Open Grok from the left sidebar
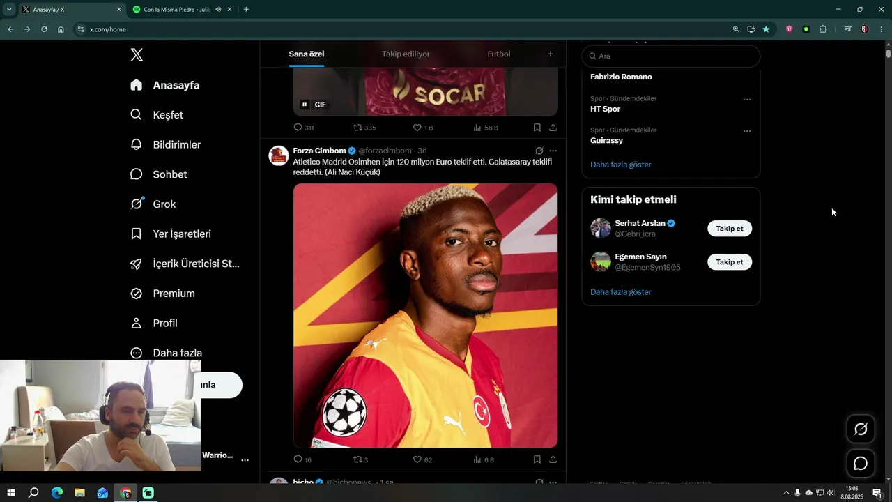Screen dimensions: 892x502 (x=153, y=204)
